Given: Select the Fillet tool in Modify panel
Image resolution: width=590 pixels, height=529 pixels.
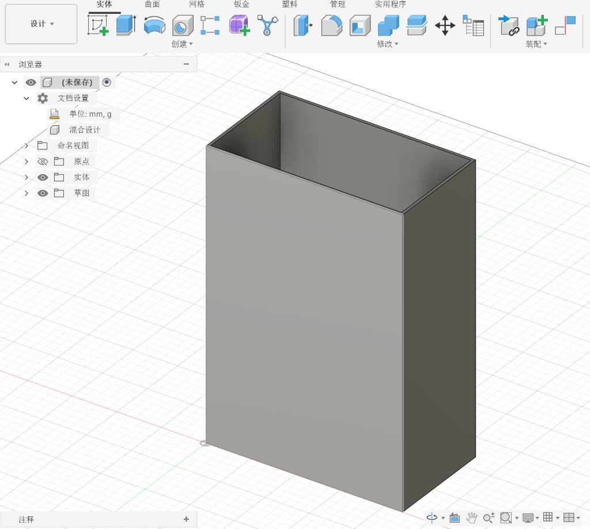Looking at the screenshot, I should click(x=331, y=26).
